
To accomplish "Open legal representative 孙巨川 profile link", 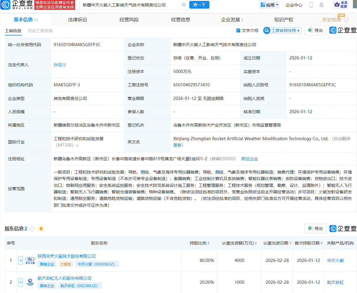I will (x=60, y=65).
